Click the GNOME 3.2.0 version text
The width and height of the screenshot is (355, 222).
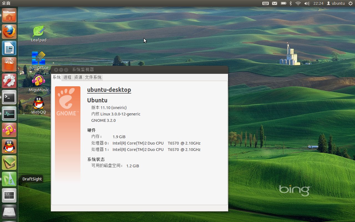point(103,120)
